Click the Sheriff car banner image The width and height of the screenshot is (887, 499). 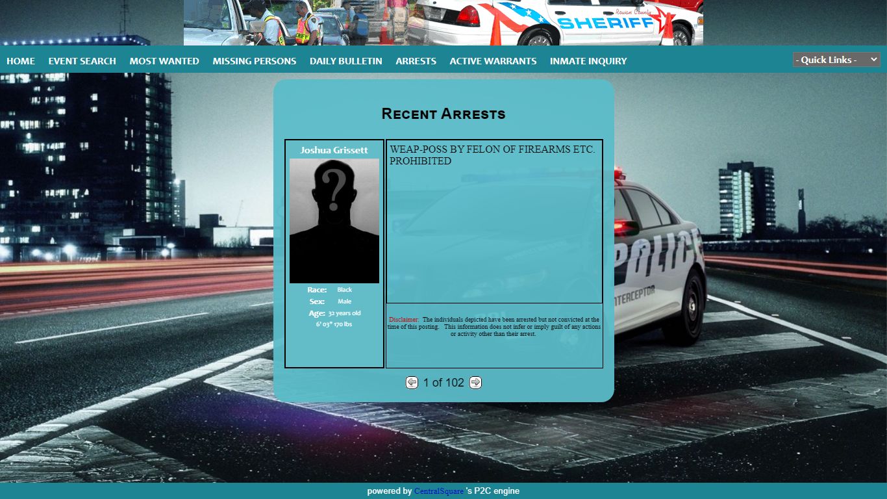click(x=443, y=23)
